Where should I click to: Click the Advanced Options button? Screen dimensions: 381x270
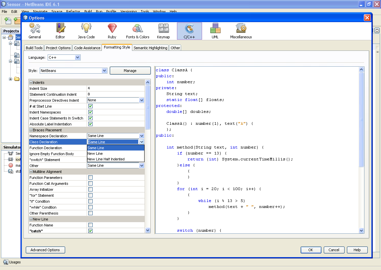45,250
